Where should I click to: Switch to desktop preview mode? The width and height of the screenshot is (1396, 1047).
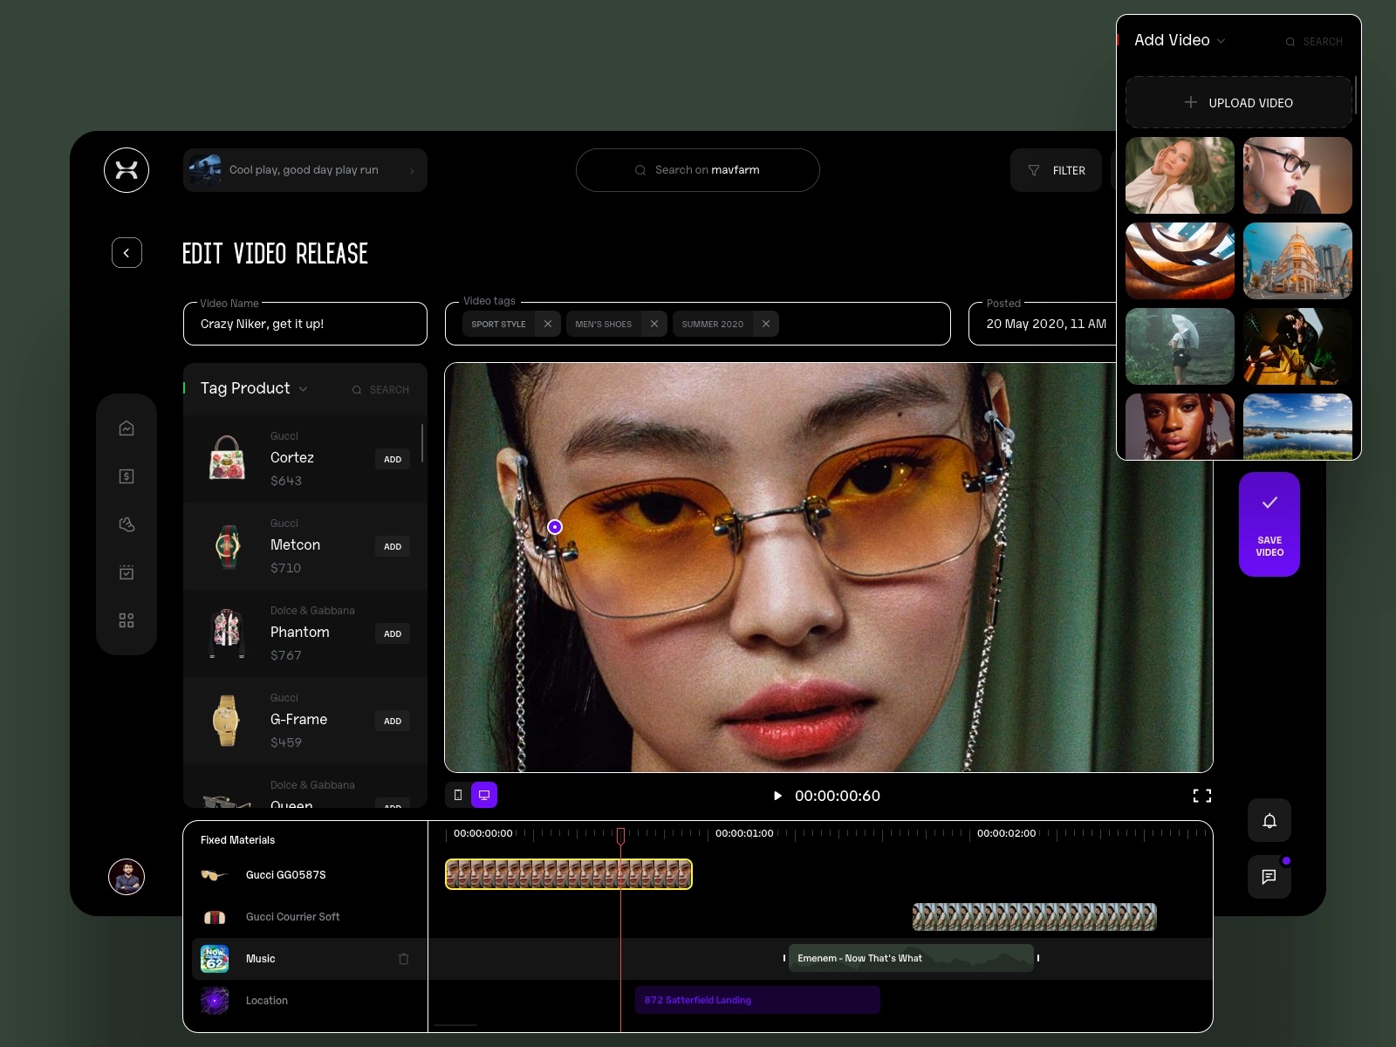coord(484,795)
